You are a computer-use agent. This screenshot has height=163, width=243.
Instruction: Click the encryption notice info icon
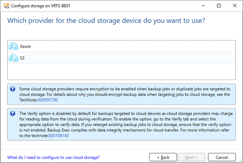pyautogui.click(x=13, y=89)
